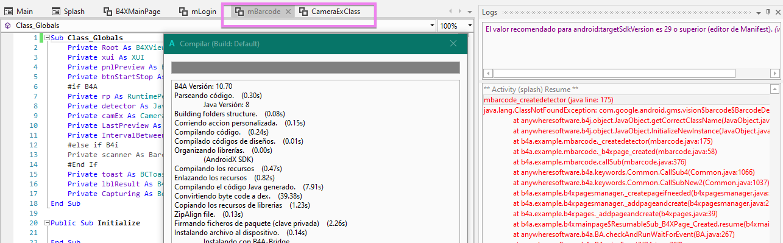Click the mBarcode tab's class icon
Image resolution: width=783 pixels, height=243 pixels.
pos(239,11)
